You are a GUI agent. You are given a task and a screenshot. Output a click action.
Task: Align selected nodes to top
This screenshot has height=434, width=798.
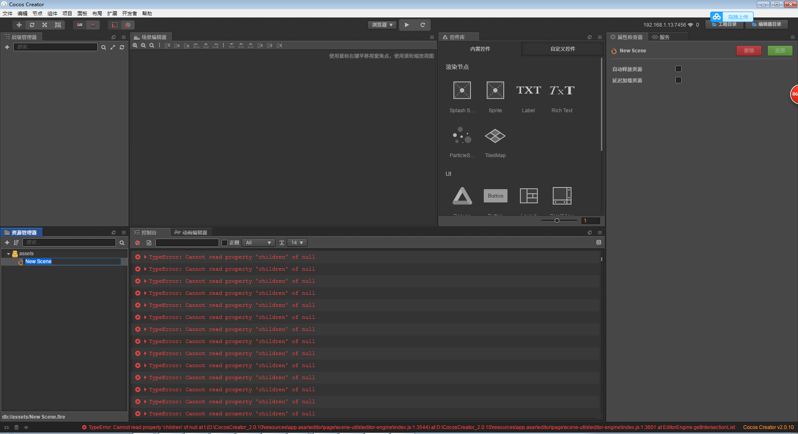point(167,45)
